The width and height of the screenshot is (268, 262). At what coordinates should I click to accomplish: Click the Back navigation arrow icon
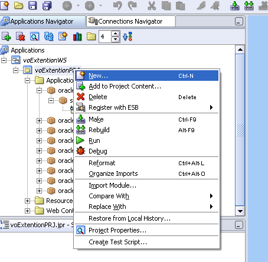point(67,6)
